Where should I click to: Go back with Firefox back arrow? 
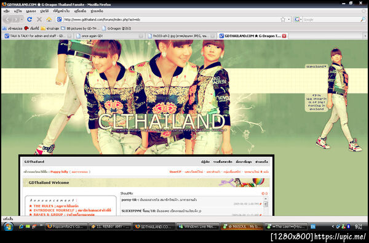click(x=7, y=19)
